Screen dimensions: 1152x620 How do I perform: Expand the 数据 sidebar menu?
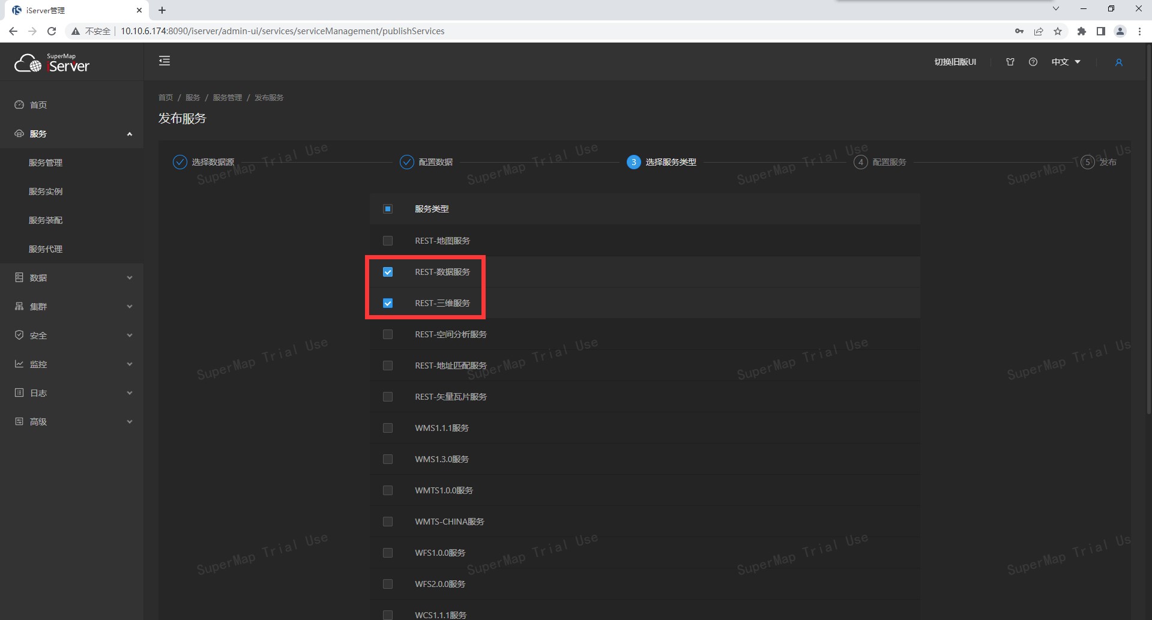72,278
